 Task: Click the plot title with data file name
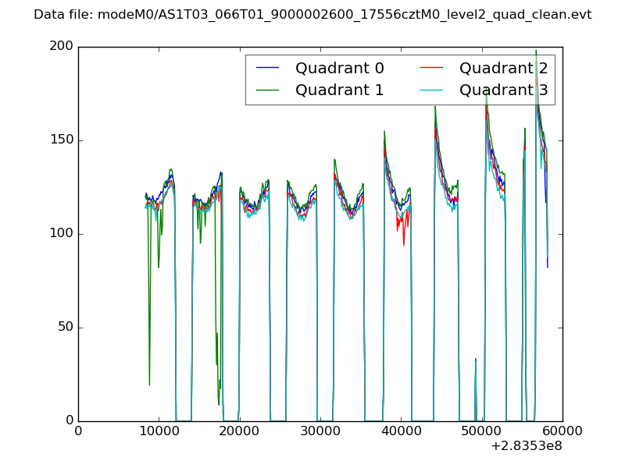click(312, 15)
